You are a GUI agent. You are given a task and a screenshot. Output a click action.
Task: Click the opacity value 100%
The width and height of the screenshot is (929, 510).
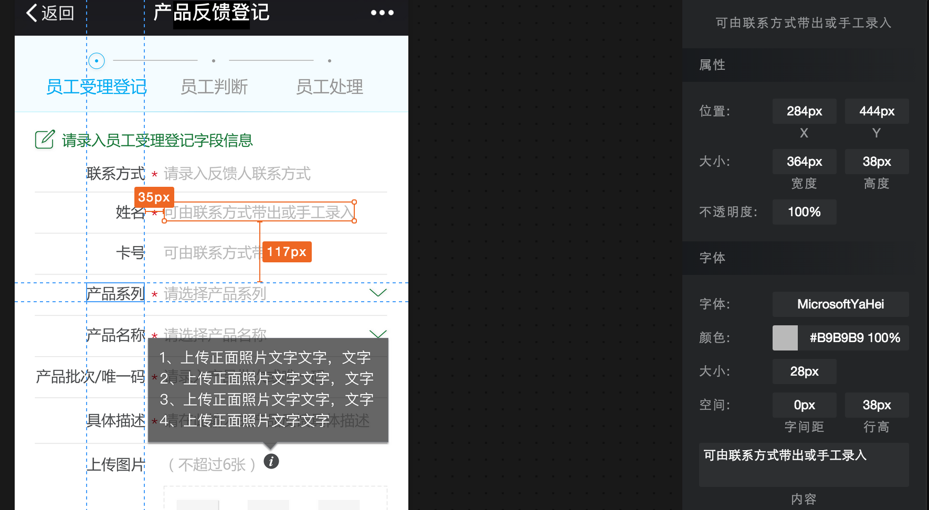804,212
